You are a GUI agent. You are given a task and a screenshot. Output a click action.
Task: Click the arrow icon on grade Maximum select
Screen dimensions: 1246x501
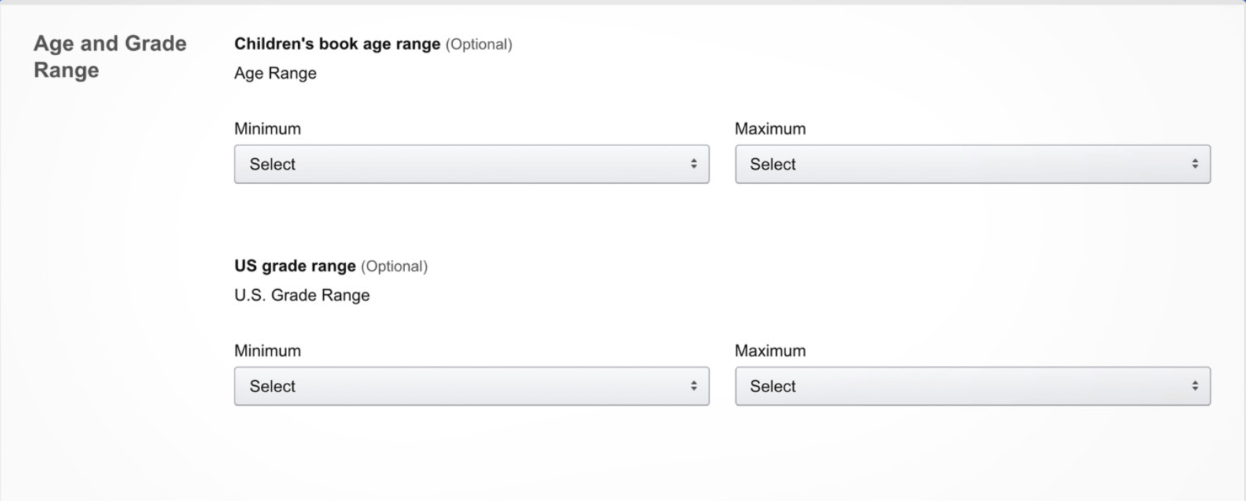tap(1194, 386)
